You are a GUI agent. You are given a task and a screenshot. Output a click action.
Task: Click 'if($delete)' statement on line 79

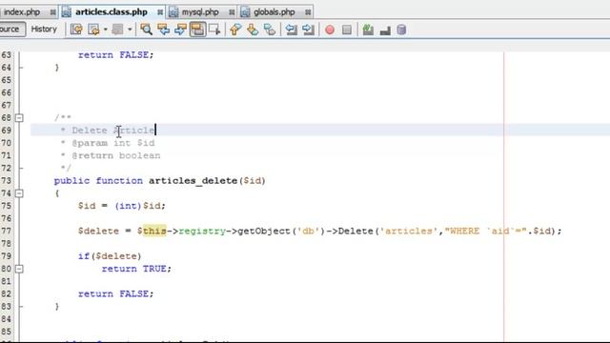[x=110, y=256]
